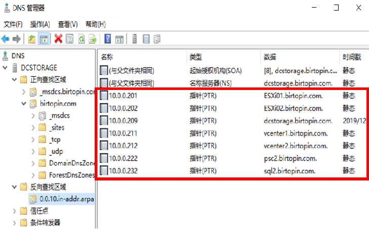Click the Export list toolbar icon
The height and width of the screenshot is (229, 369).
93,39
